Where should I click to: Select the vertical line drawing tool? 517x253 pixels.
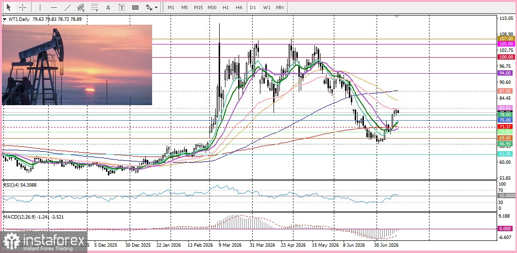(x=40, y=7)
